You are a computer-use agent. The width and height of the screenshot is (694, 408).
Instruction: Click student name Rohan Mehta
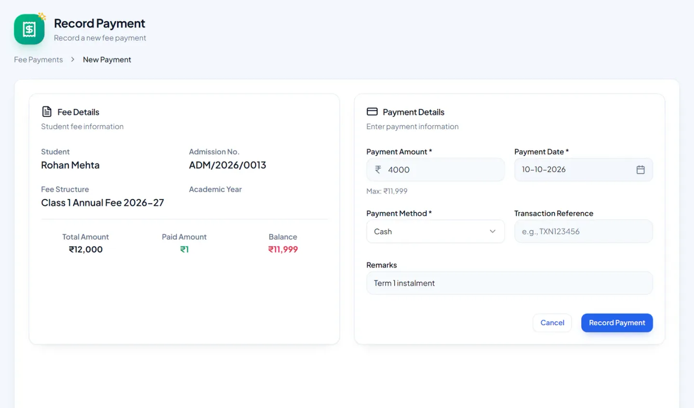pyautogui.click(x=70, y=165)
